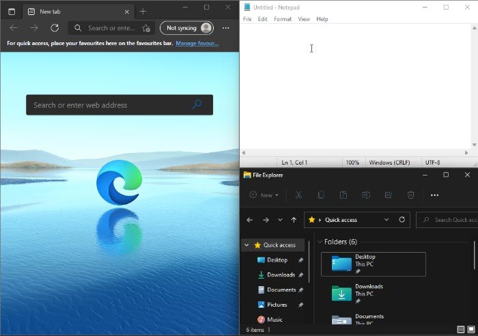
Task: Open Edge tab actions menu icon
Action: (12, 12)
